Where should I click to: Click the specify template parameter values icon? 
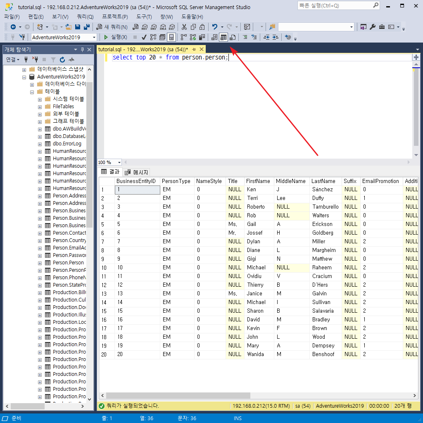point(288,37)
